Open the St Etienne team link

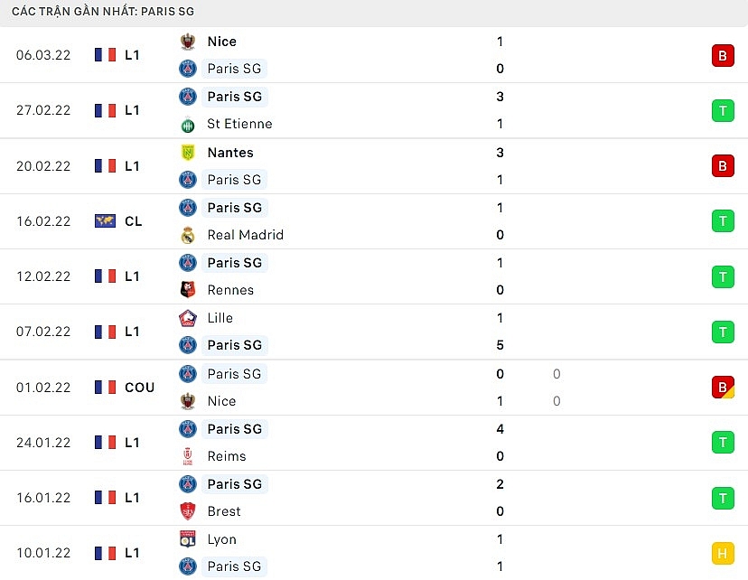pos(239,125)
